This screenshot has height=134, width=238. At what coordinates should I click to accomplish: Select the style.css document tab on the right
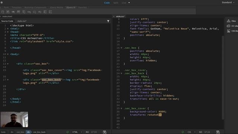click(x=120, y=16)
